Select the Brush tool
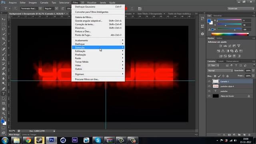This screenshot has height=144, width=256. [x=4, y=54]
